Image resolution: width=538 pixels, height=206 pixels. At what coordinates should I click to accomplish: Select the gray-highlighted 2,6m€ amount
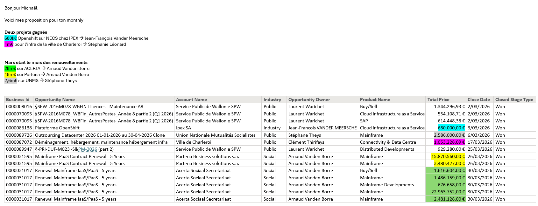click(11, 80)
